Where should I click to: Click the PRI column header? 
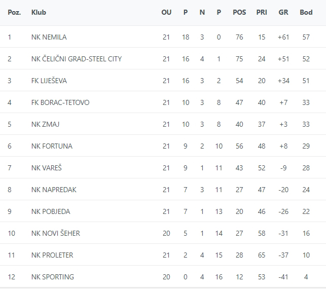click(x=262, y=12)
